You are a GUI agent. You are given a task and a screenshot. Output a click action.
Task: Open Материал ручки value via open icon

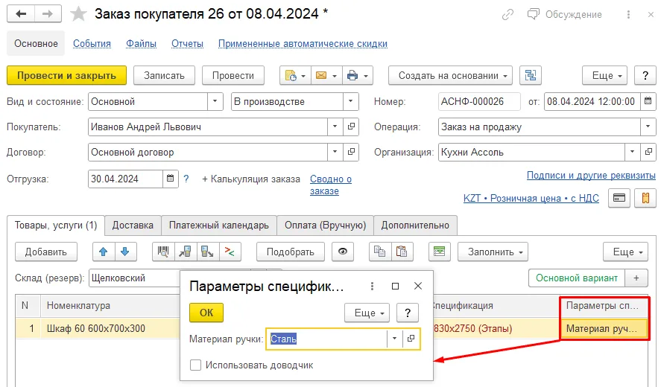pyautogui.click(x=411, y=339)
